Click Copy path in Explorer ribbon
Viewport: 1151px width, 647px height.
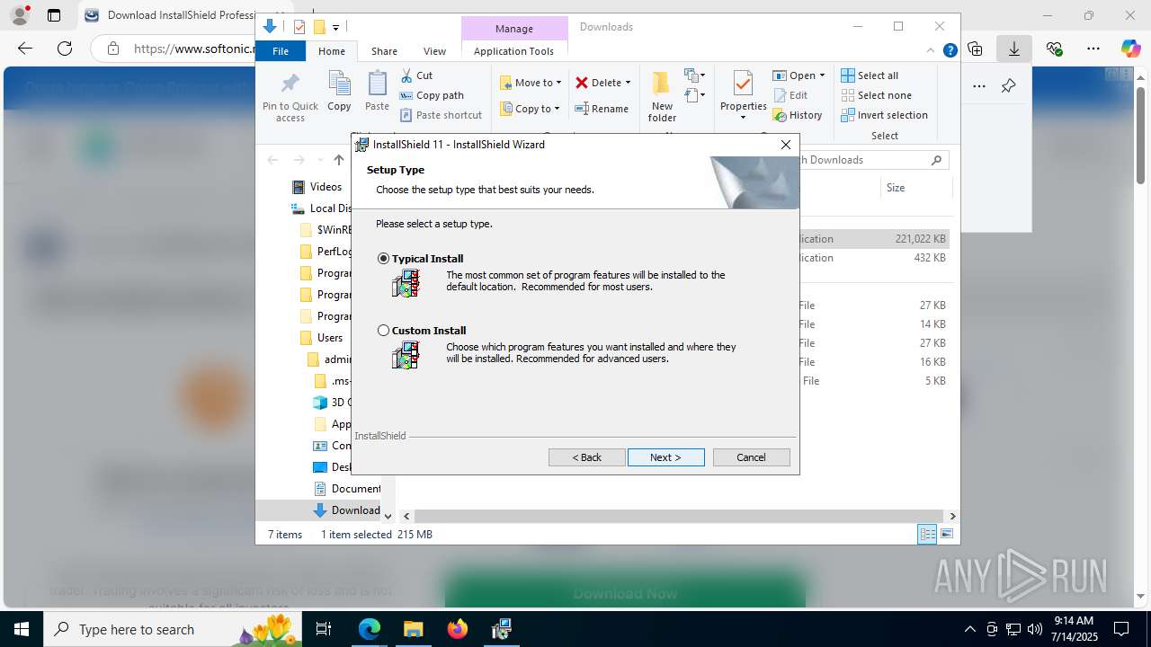(432, 95)
